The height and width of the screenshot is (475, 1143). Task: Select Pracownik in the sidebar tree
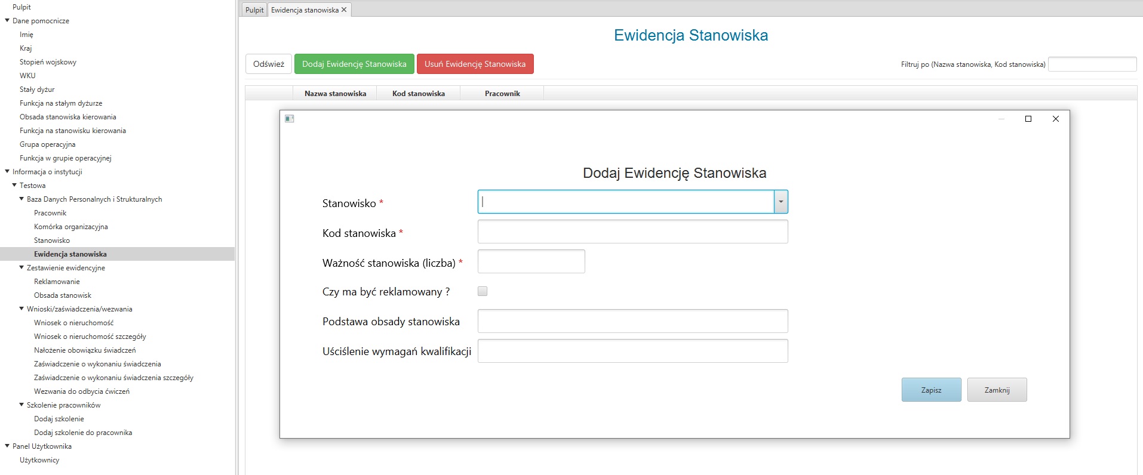50,213
